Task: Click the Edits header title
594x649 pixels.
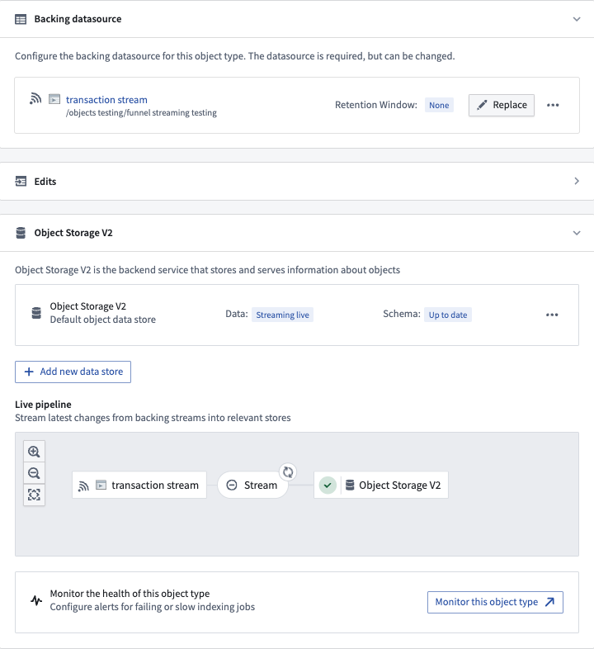Action: click(45, 182)
